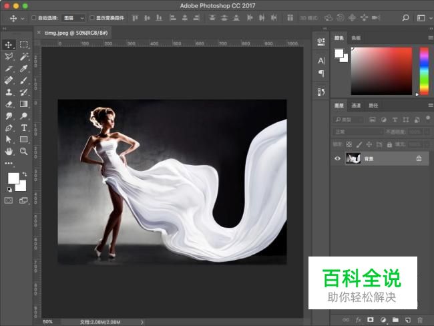Select the Gradient tool

(23, 104)
